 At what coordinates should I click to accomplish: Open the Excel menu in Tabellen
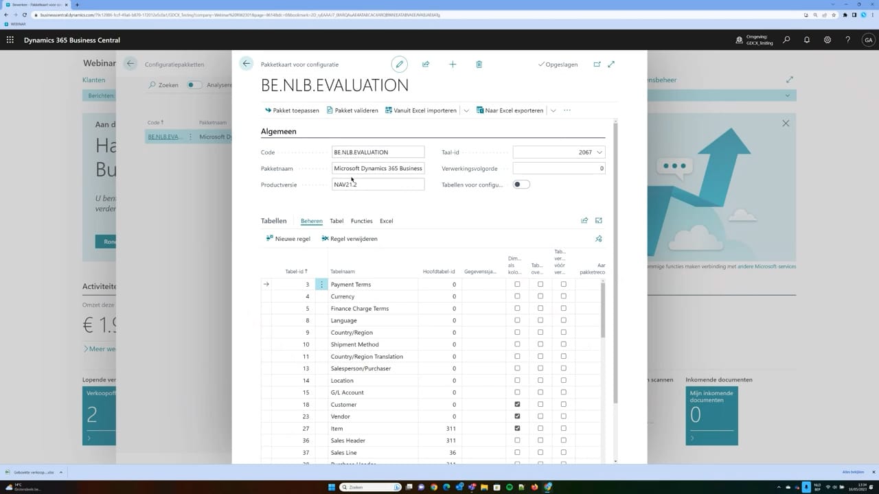(x=387, y=221)
